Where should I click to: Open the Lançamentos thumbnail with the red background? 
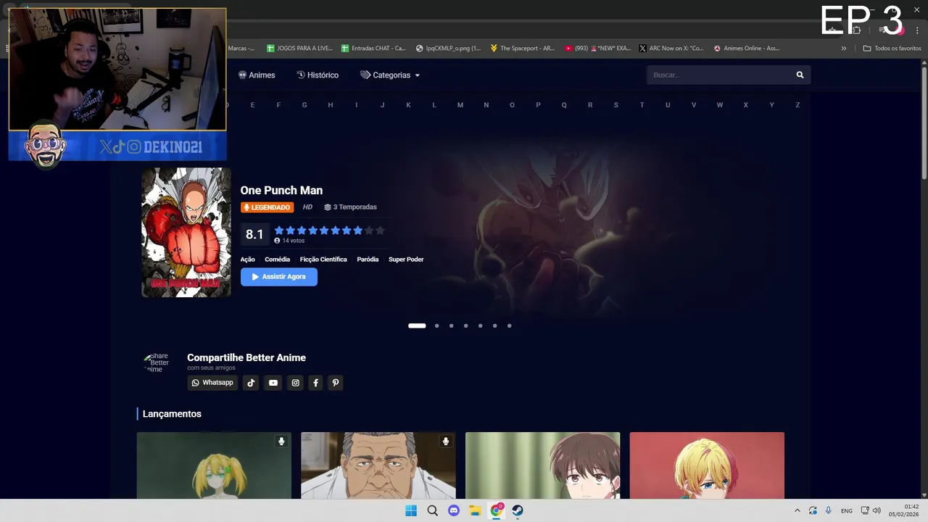click(x=707, y=465)
